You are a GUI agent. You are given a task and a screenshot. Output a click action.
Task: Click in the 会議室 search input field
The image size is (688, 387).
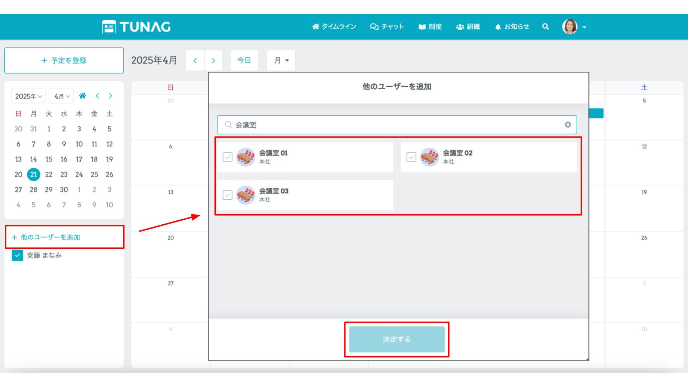(397, 125)
